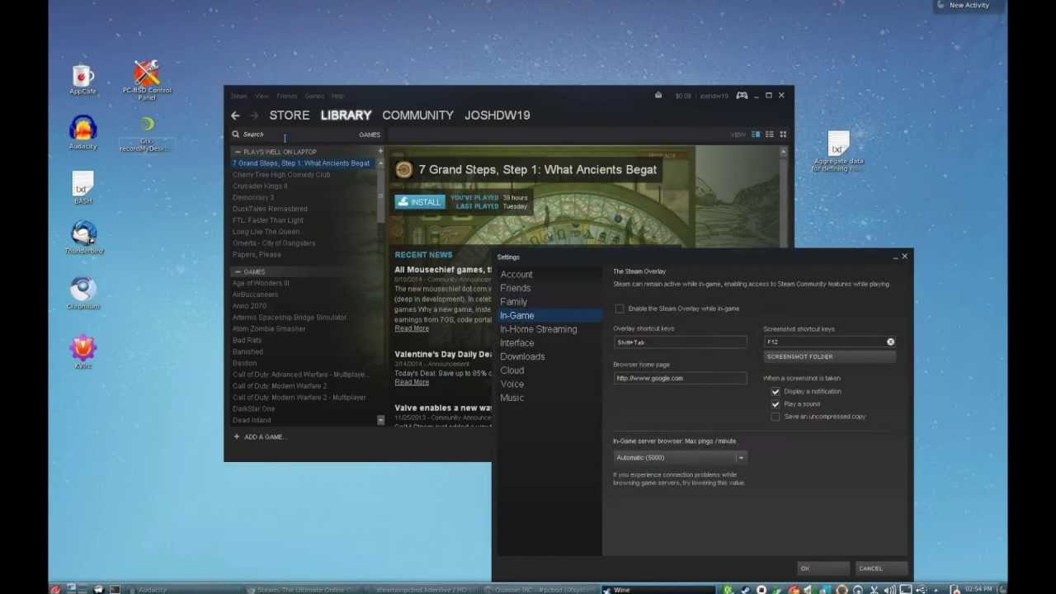Viewport: 1056px width, 594px height.
Task: Click the Screenshot shortcut keys field
Action: click(829, 342)
